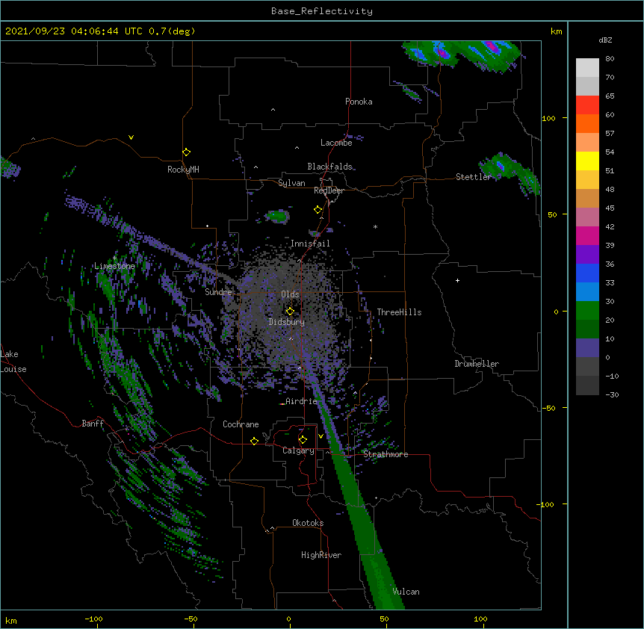The width and height of the screenshot is (644, 629).
Task: Click the Calgary label
Action: 298,450
